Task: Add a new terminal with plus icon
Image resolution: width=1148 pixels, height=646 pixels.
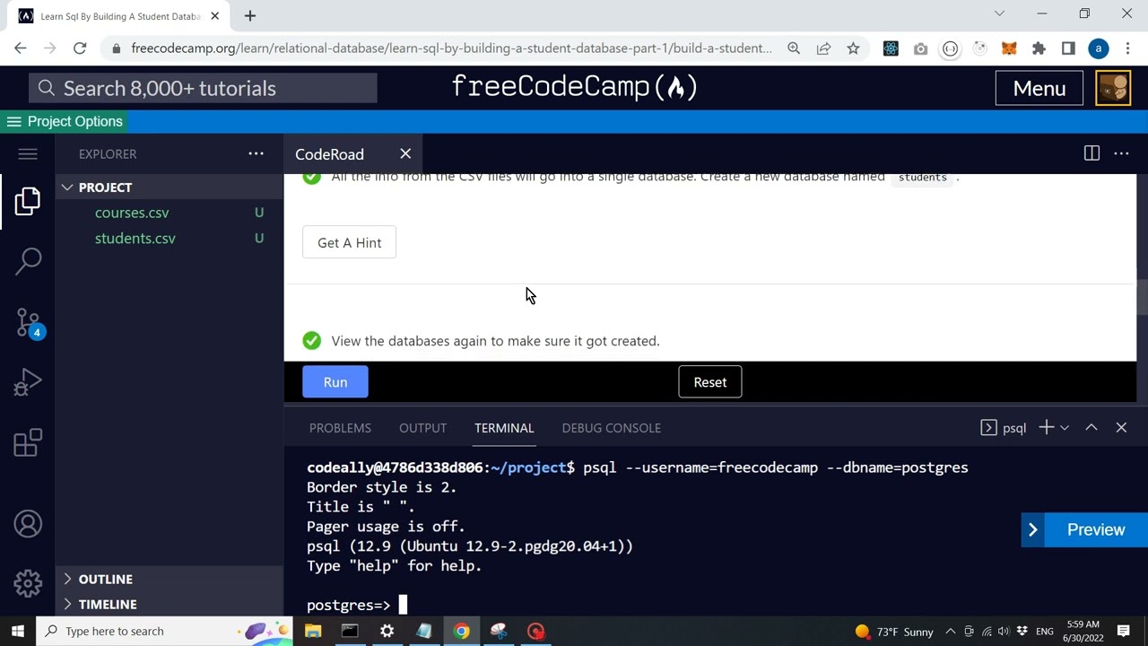Action: click(1046, 428)
